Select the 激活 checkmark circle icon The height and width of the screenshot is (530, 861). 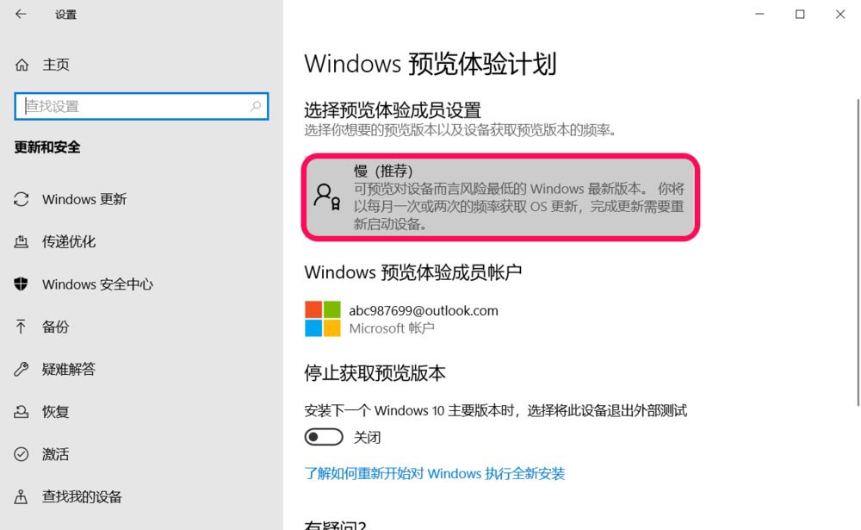(22, 454)
